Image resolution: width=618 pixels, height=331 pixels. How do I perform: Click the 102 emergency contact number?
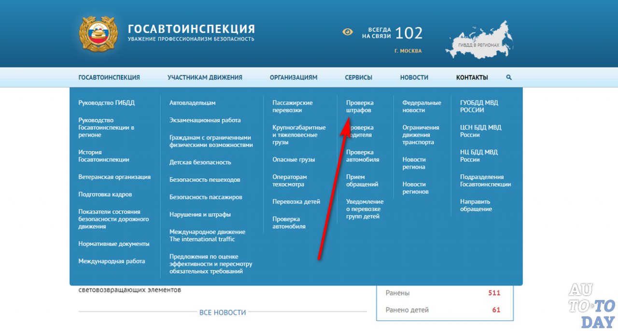pos(408,33)
